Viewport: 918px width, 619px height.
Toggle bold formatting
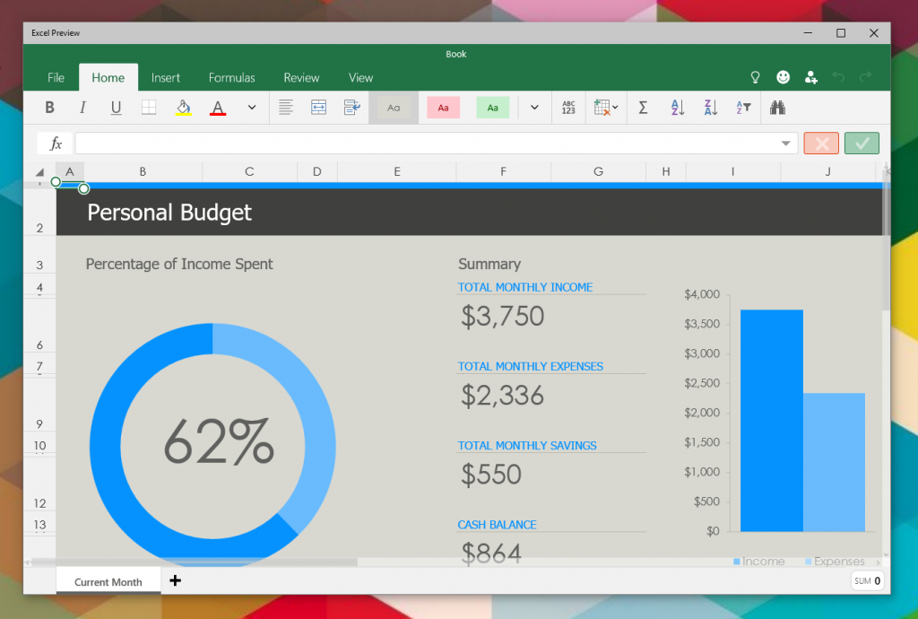(49, 107)
